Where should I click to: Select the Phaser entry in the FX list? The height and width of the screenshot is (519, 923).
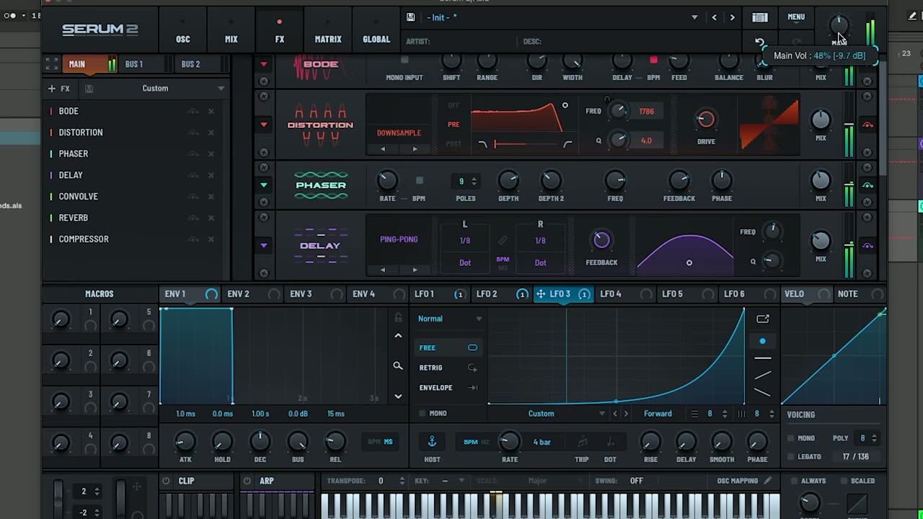[x=74, y=154]
